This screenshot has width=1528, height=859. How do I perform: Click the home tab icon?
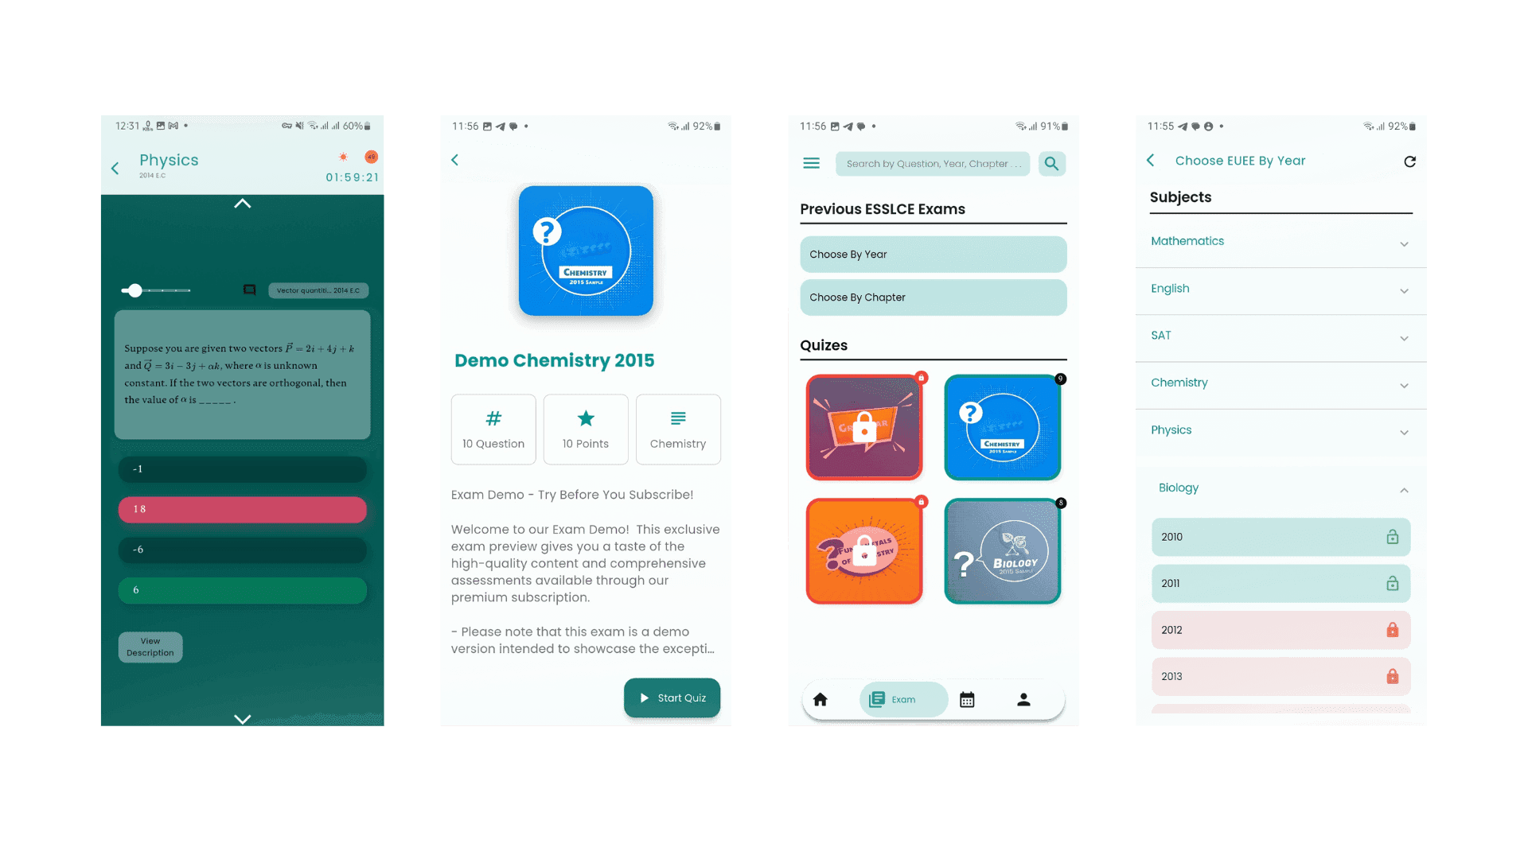pos(820,700)
